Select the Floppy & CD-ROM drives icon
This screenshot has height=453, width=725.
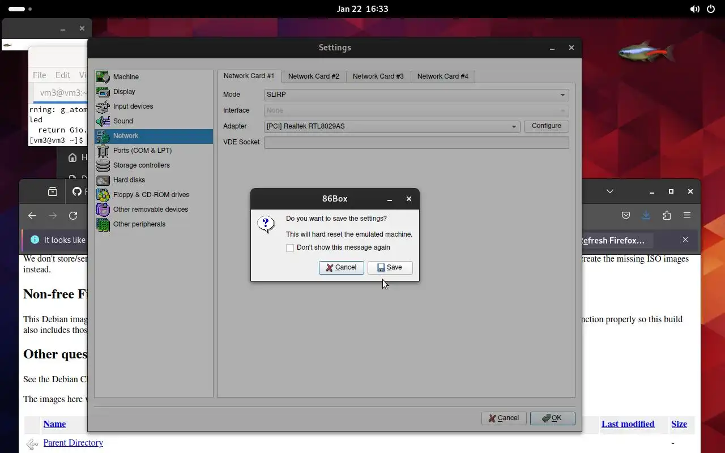click(103, 195)
